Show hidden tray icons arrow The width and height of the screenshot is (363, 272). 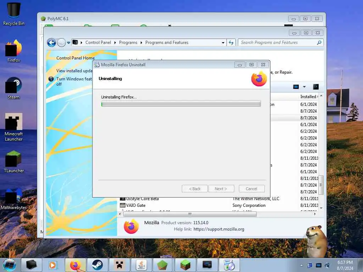[301, 265]
